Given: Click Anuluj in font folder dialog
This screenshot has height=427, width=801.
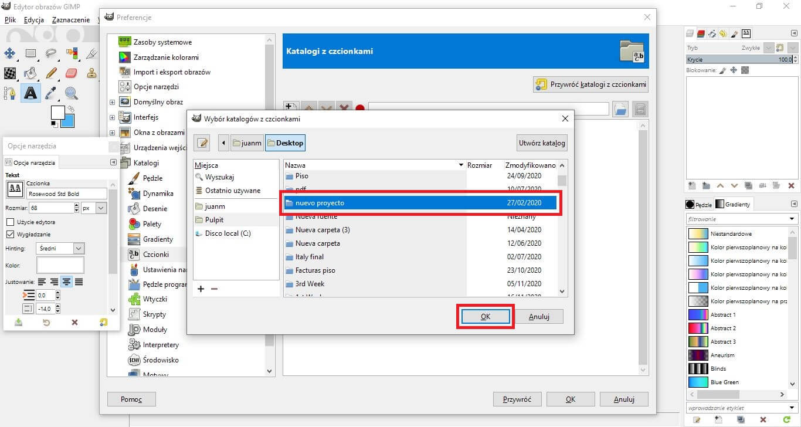Looking at the screenshot, I should 539,316.
